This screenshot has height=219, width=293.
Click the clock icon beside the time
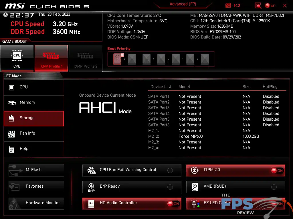[6, 15]
